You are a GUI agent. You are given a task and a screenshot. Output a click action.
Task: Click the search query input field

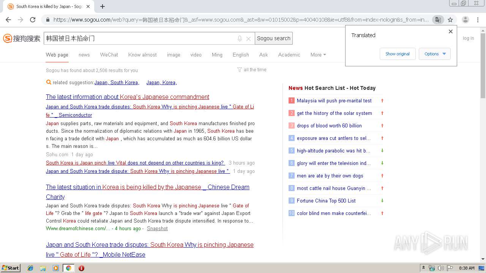click(140, 38)
